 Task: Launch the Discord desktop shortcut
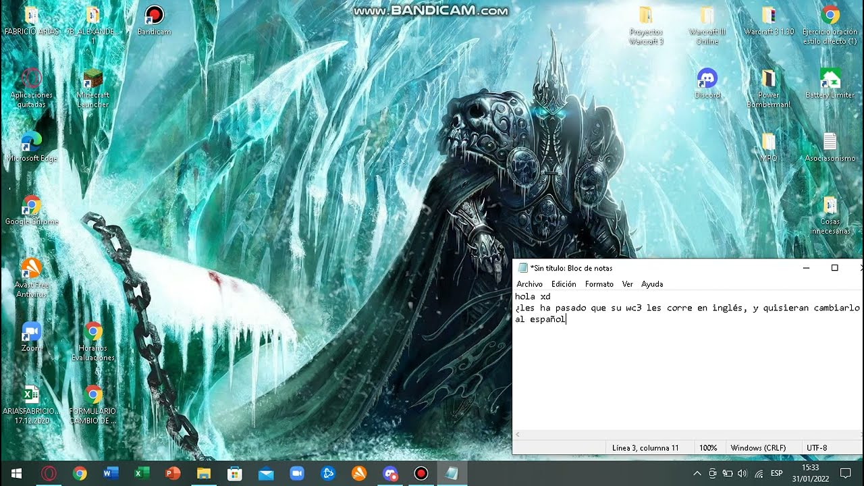(707, 84)
